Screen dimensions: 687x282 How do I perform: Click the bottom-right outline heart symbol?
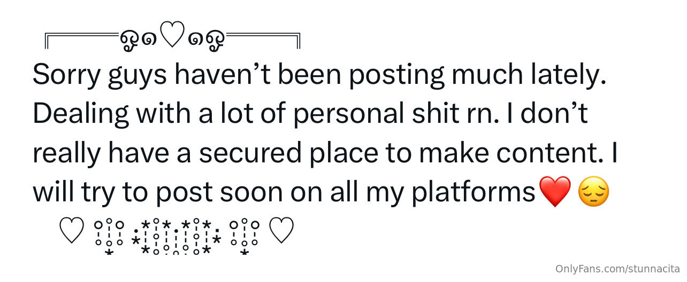[x=281, y=232]
